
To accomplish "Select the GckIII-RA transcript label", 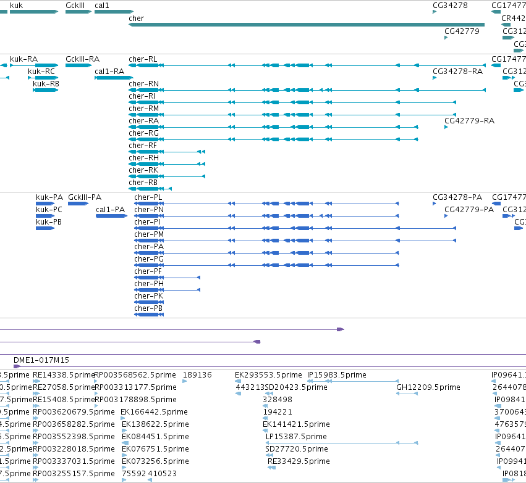I will point(83,59).
